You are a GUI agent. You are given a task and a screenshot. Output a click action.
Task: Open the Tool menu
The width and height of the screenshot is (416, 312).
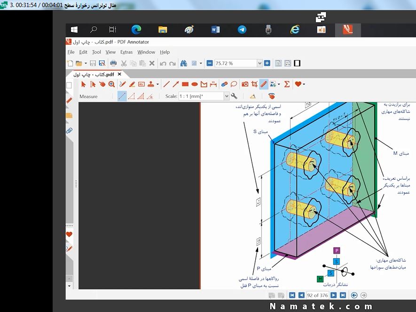(x=96, y=52)
